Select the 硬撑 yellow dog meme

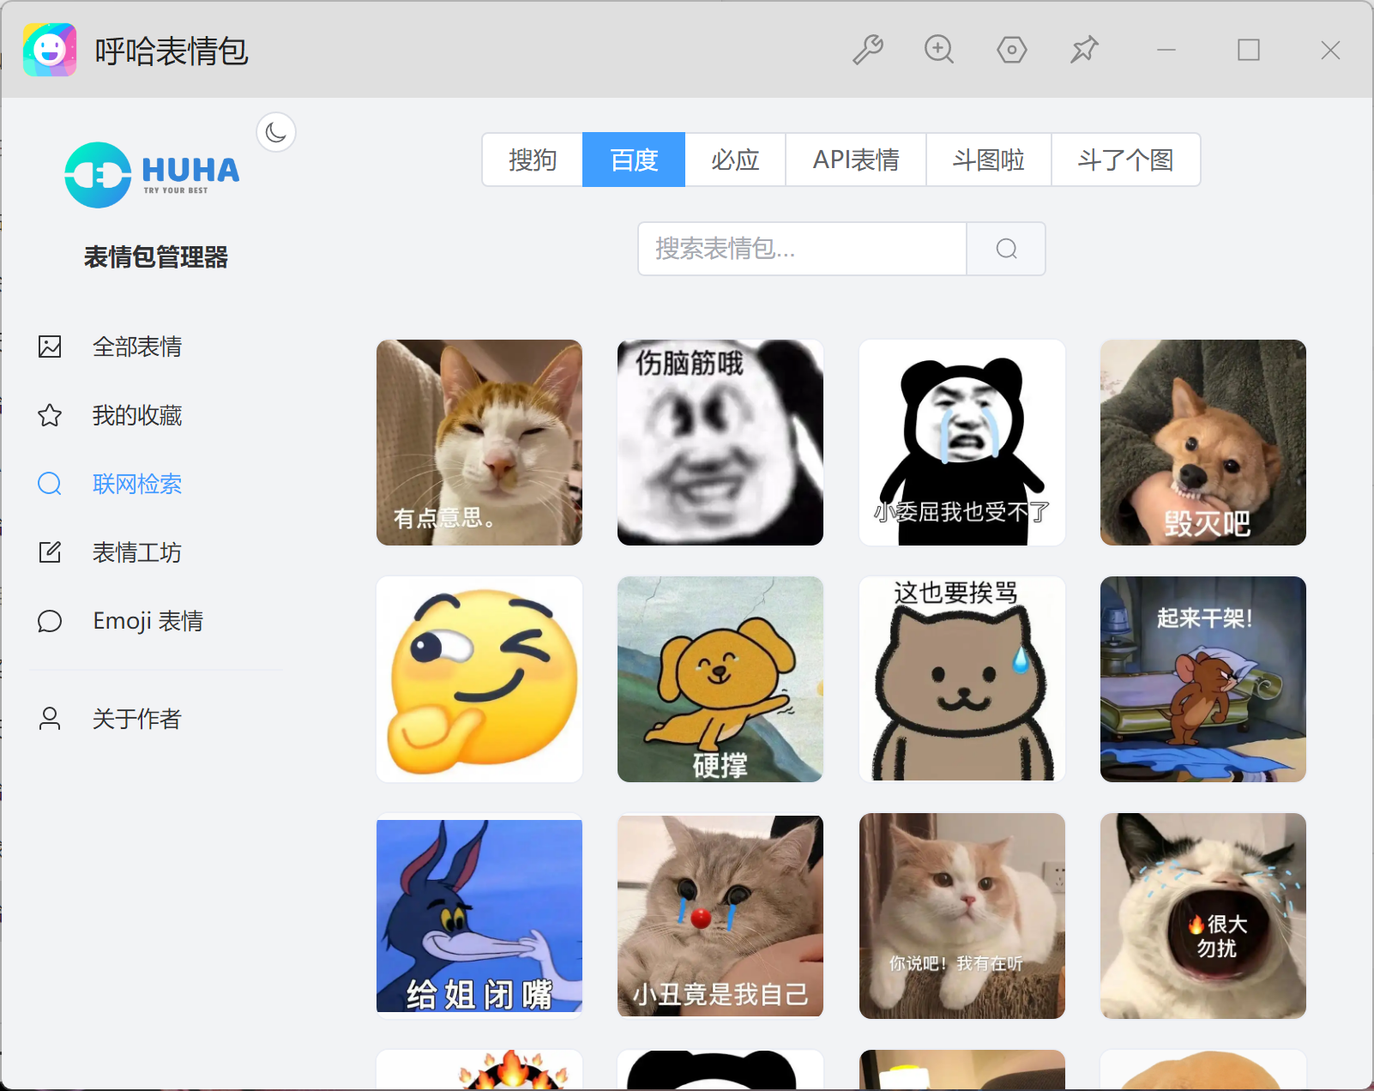[x=720, y=679]
